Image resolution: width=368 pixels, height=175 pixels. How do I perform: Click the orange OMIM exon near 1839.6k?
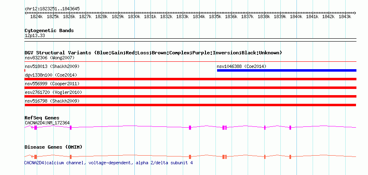click(x=290, y=157)
